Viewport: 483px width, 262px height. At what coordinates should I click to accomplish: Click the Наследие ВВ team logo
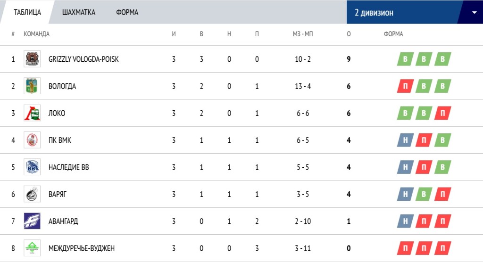32,167
